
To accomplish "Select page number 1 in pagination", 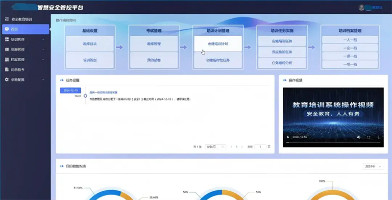I will pyautogui.click(x=237, y=147).
